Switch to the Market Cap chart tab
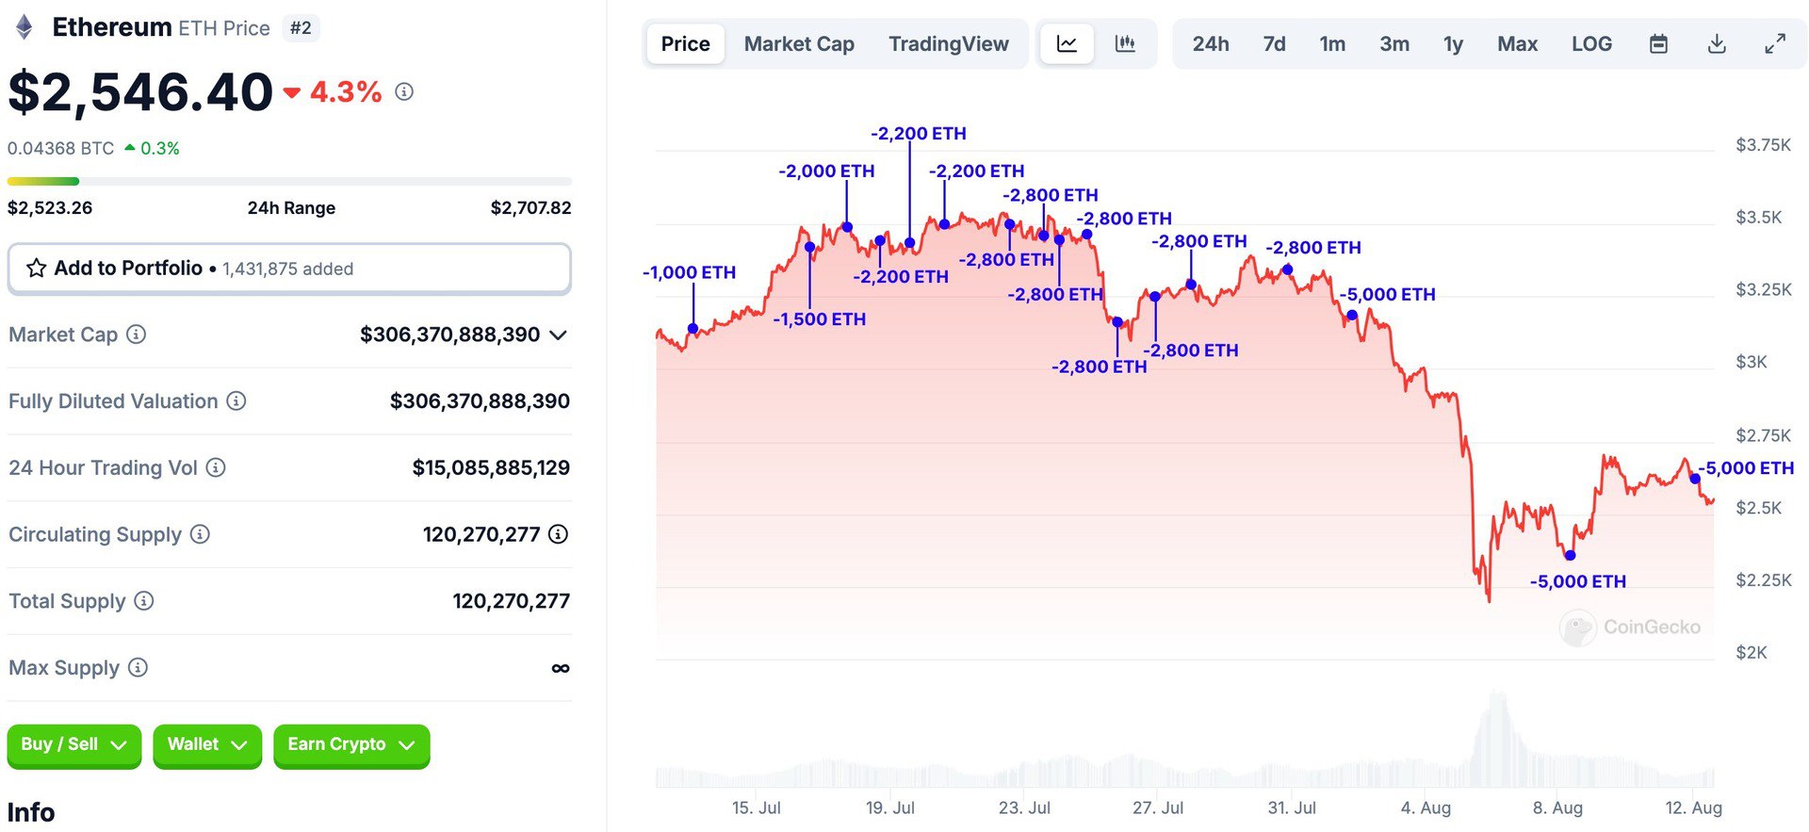 799,44
